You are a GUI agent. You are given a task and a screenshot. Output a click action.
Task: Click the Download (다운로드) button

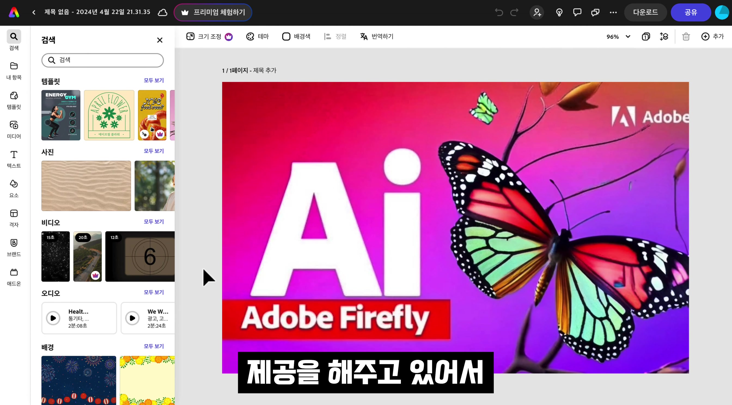645,12
